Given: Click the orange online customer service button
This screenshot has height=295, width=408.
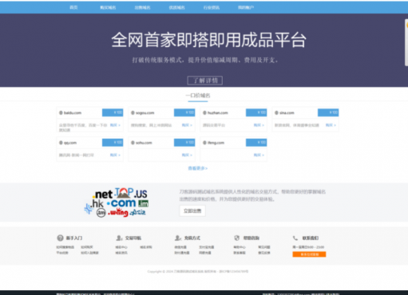Looking at the screenshot, I should point(309,254).
